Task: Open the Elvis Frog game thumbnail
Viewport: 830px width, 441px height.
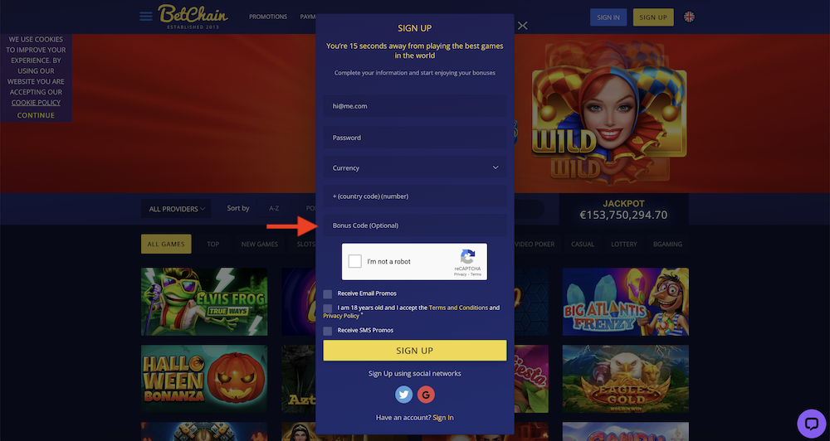Action: [x=204, y=302]
